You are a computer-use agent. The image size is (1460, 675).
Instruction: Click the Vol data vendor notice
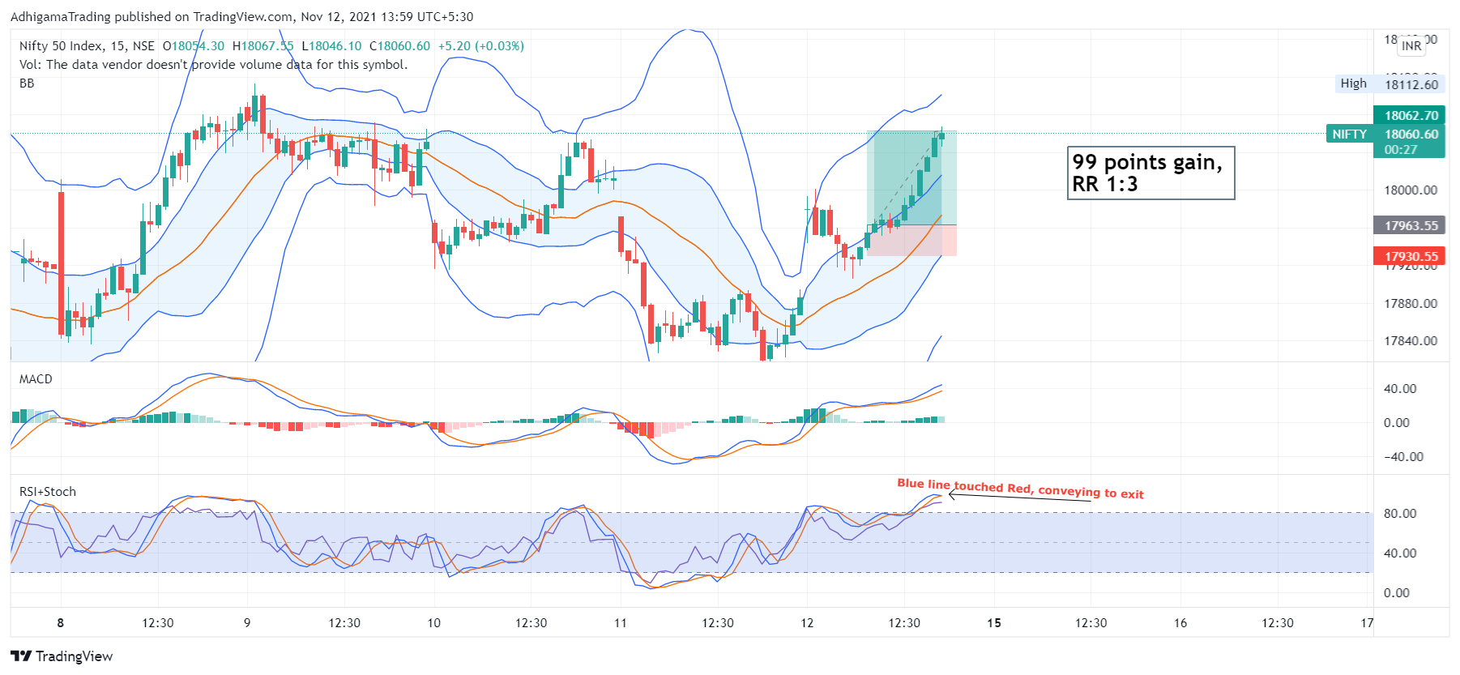pos(214,65)
